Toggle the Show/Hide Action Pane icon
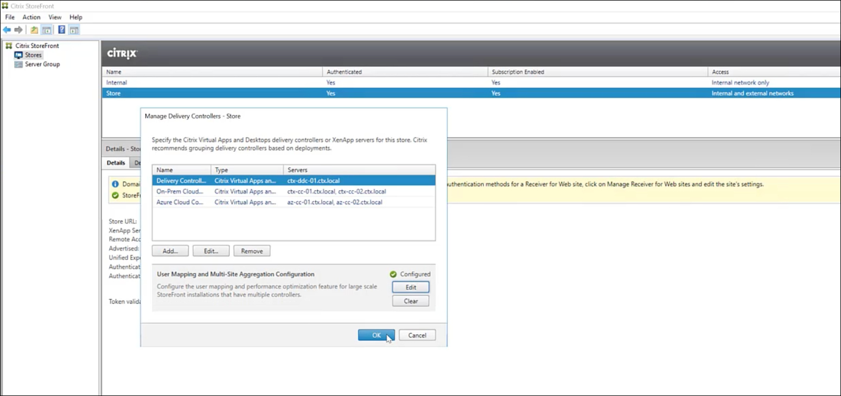 coord(74,30)
